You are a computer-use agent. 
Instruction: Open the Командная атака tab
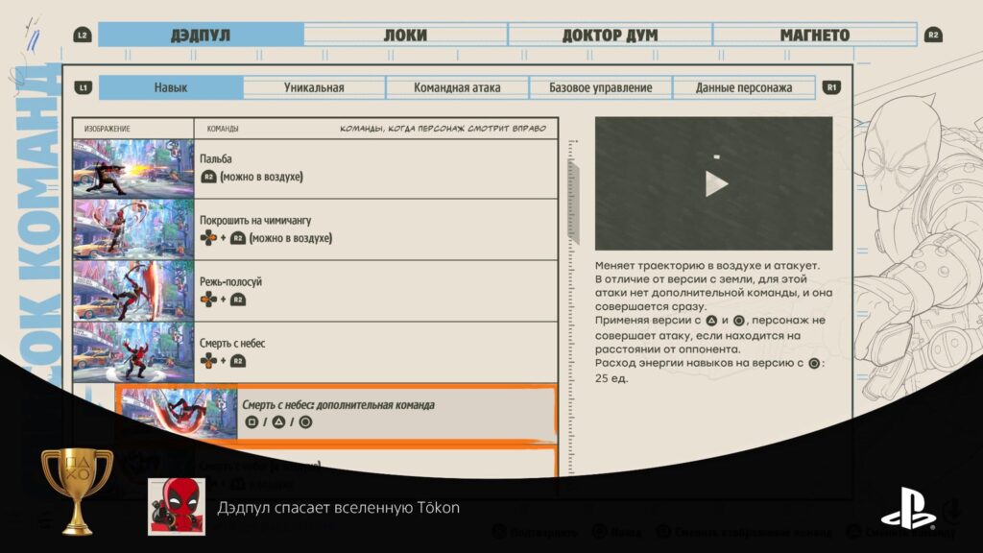pos(457,87)
